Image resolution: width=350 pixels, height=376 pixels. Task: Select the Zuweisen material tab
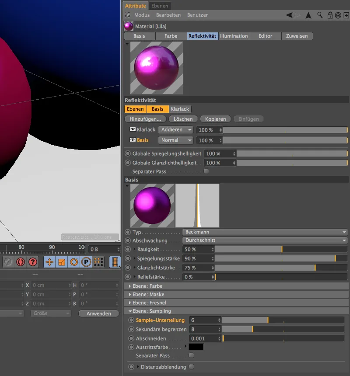(x=297, y=36)
